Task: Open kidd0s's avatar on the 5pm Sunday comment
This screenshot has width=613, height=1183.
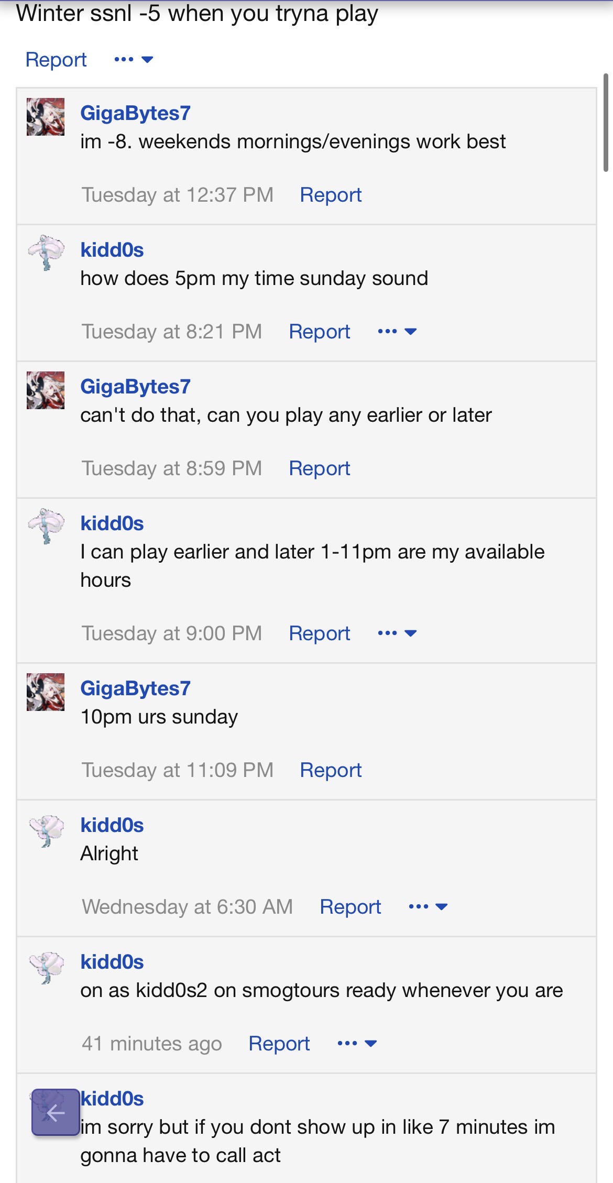Action: coord(46,253)
